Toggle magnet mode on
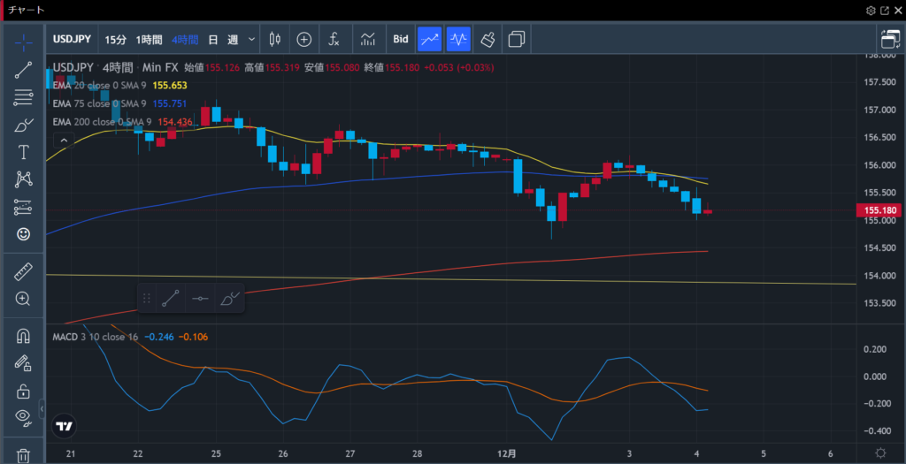This screenshot has height=464, width=906. click(23, 337)
